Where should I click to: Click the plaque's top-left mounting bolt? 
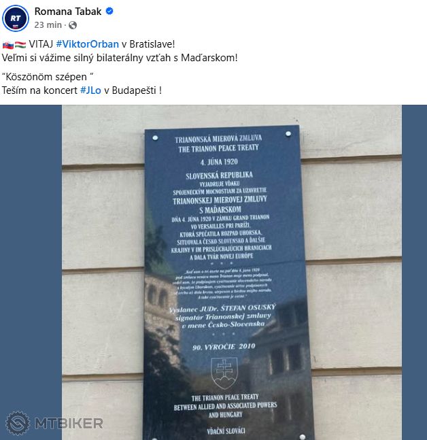(x=155, y=138)
